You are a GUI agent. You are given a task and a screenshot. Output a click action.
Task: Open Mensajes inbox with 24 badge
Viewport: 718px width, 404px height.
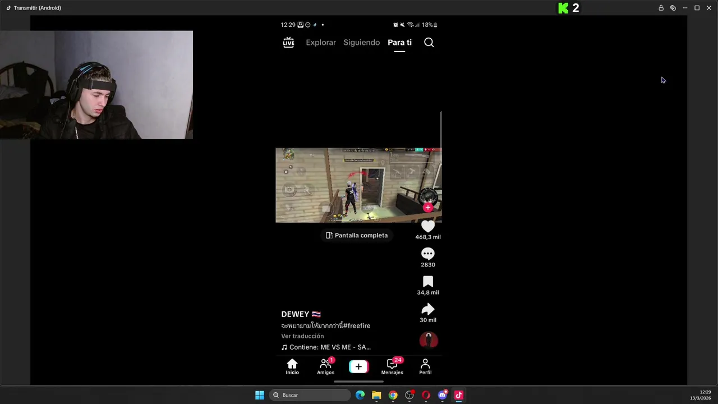[x=392, y=367]
